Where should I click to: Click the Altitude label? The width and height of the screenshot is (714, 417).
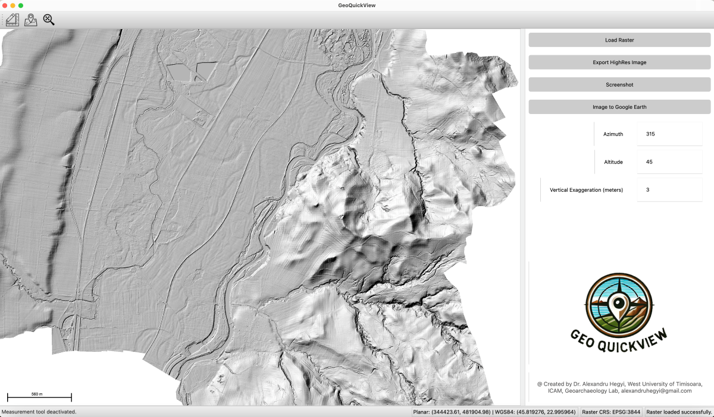tap(613, 161)
